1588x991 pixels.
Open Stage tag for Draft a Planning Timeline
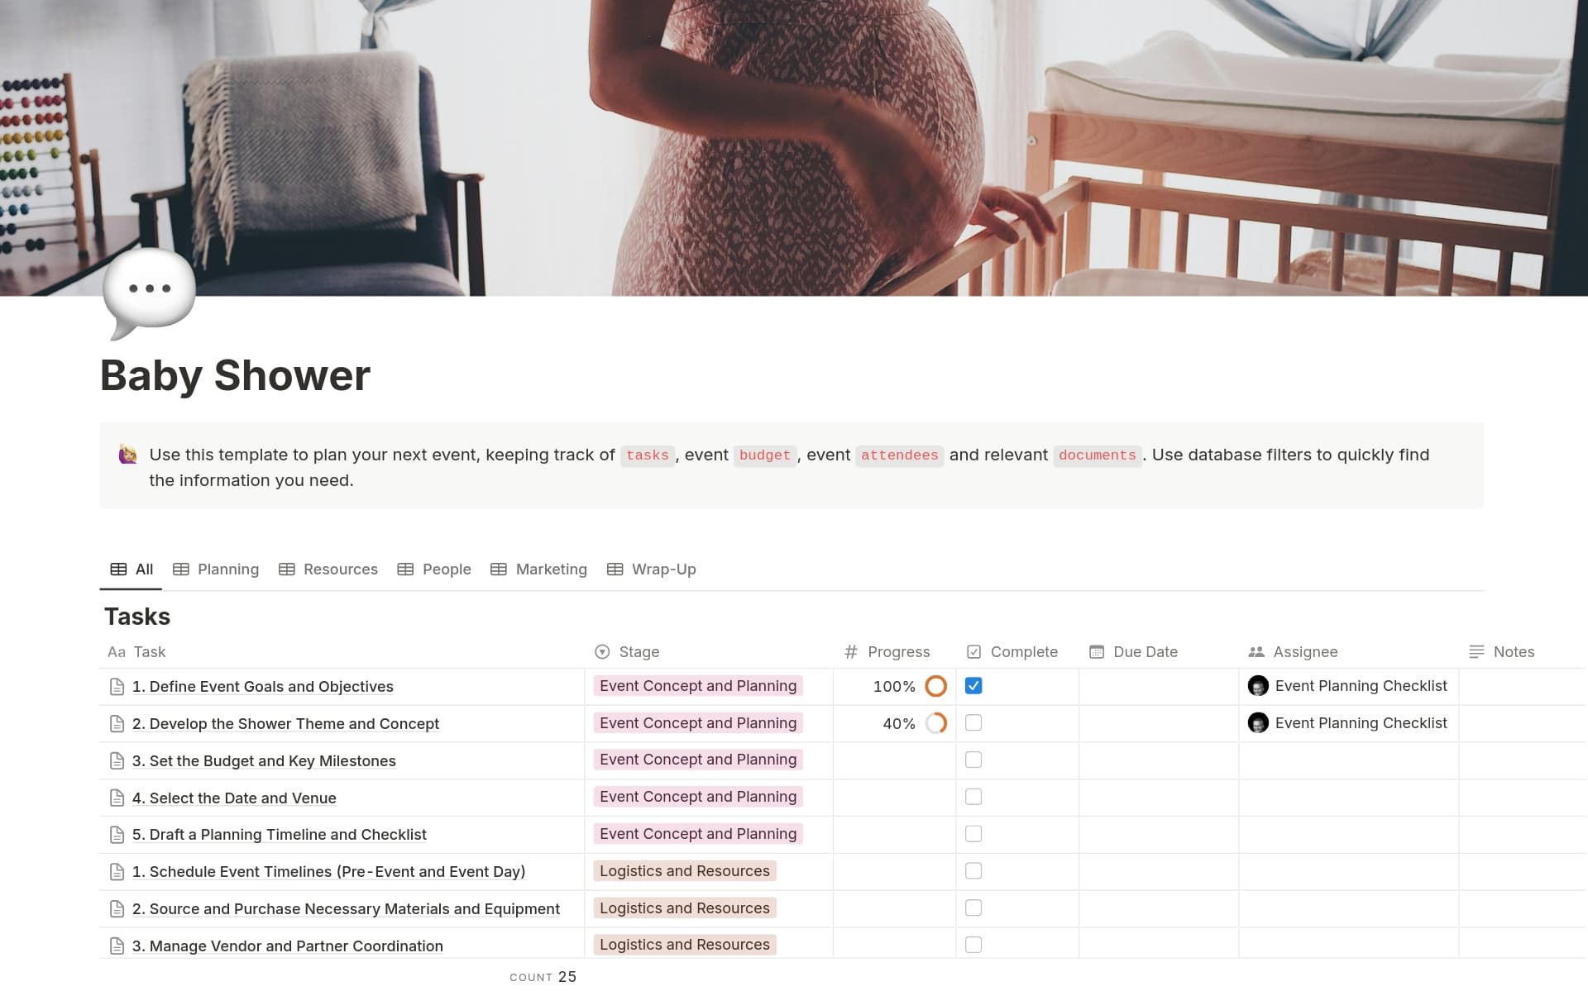pos(697,834)
